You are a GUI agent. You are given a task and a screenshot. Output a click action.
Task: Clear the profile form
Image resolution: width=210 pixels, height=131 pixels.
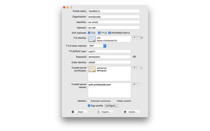point(79,112)
